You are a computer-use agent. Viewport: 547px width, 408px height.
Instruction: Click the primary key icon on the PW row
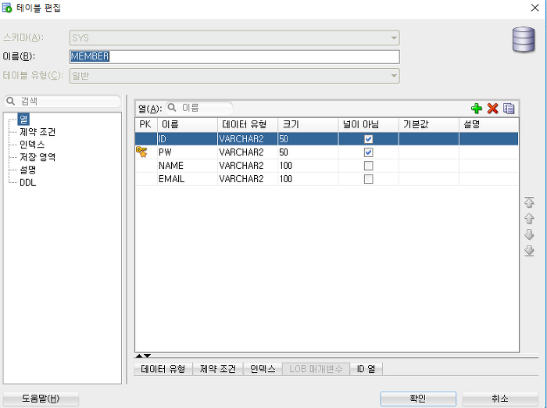[141, 152]
